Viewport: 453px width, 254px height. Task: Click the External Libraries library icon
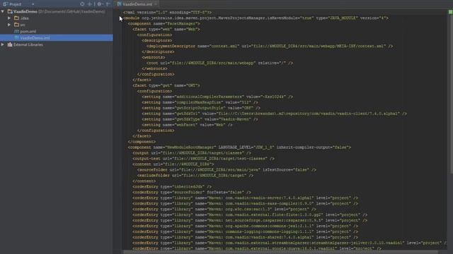click(x=10, y=44)
